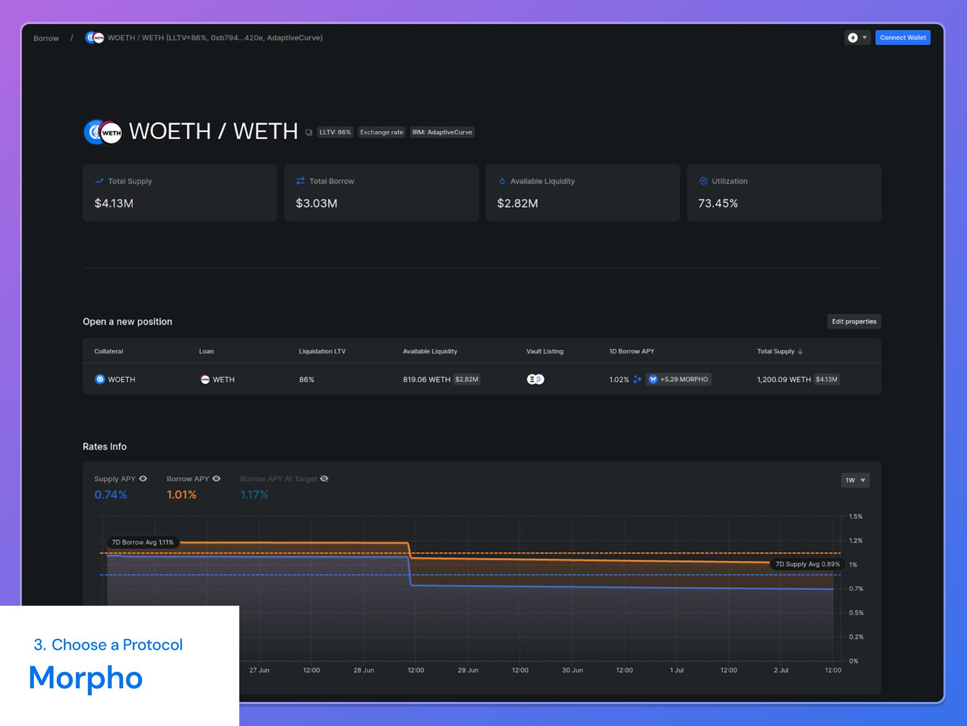This screenshot has width=967, height=726.
Task: Click the Total Borrow swap icon
Action: tap(300, 181)
